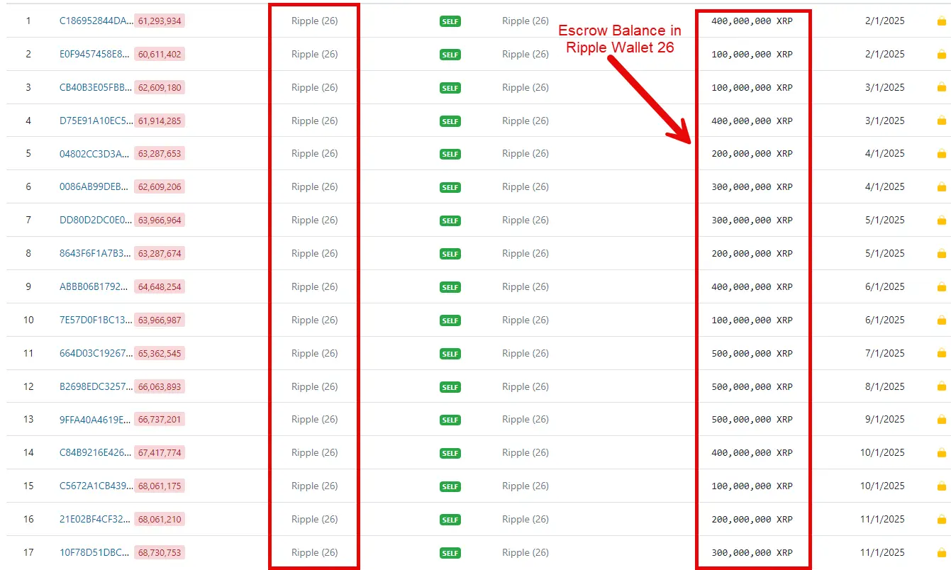Click the lock icon in the 7/1/2025 row
This screenshot has width=951, height=570.
[x=942, y=354]
